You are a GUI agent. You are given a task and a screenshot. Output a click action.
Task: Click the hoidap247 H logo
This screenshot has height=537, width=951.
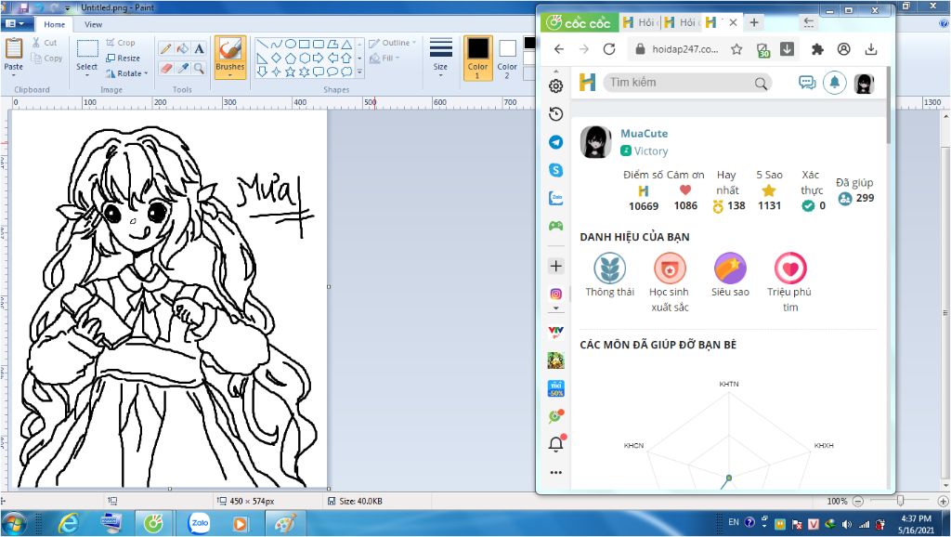(x=587, y=83)
